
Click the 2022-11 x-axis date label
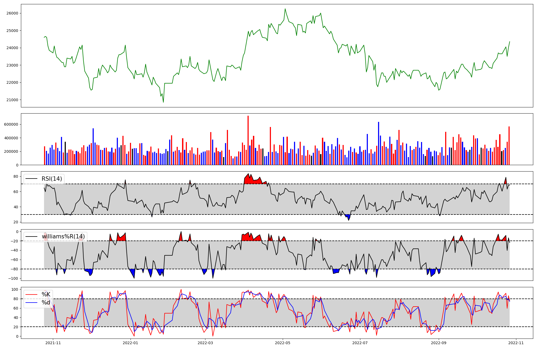coord(516,343)
